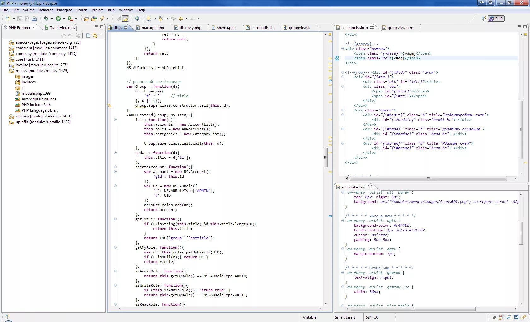Screen dimensions: 530x322
Task: Go to Next Annotation arrow icon
Action: pos(149,19)
